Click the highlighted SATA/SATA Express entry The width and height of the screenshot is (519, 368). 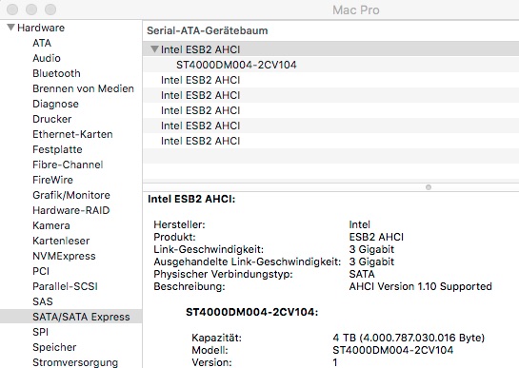70,317
